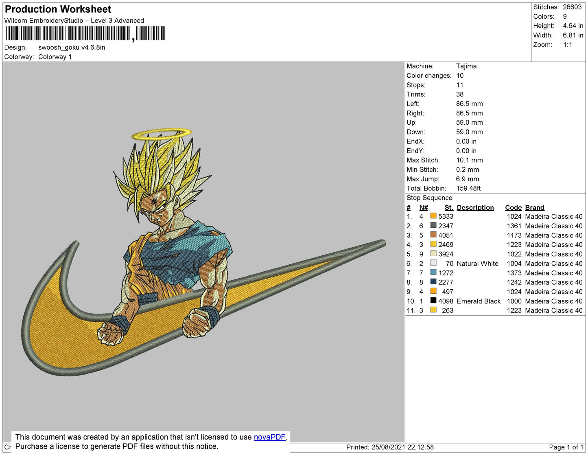
Task: Click the yellow swatch beside 2469
Action: point(433,244)
